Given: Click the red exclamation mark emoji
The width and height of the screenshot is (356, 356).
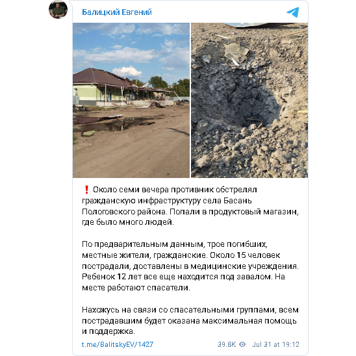Looking at the screenshot, I should point(86,190).
